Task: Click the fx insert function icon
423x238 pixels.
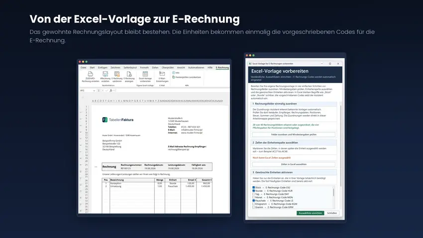Action: coord(111,91)
